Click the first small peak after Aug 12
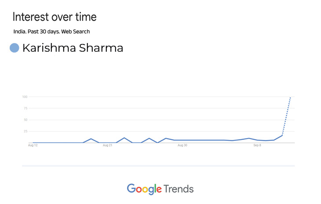The height and width of the screenshot is (204, 321). pyautogui.click(x=91, y=139)
